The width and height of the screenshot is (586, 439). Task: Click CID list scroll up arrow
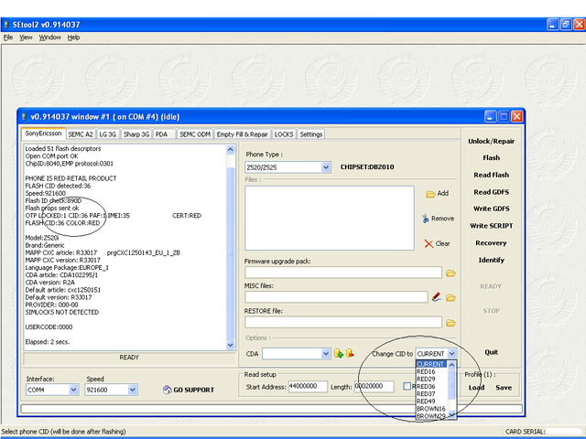pos(451,365)
